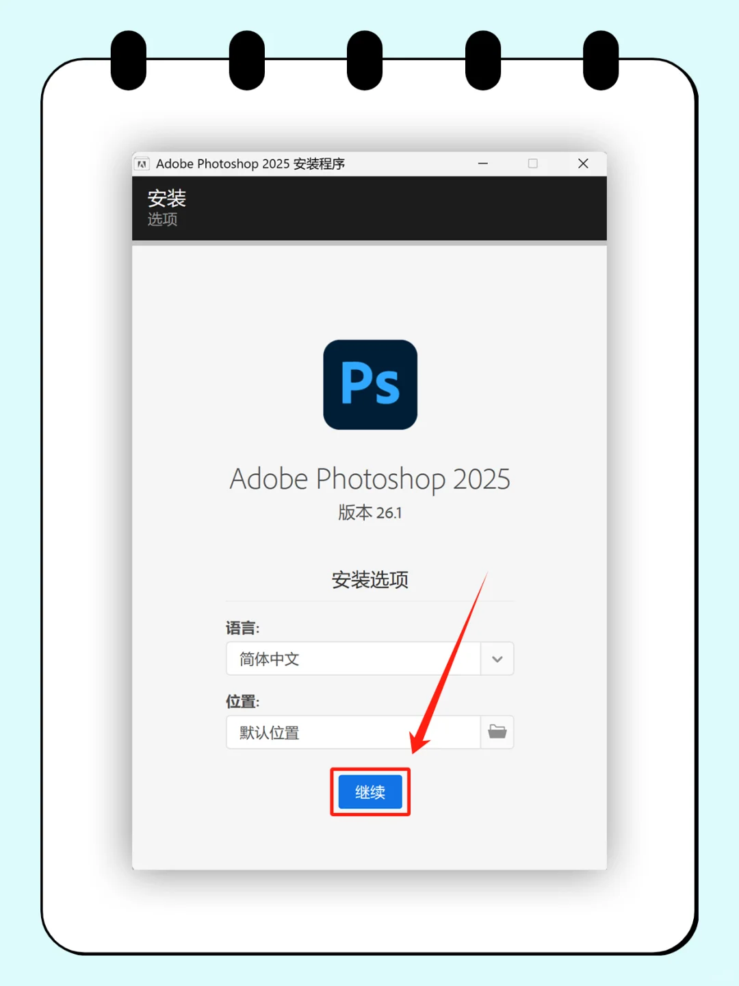The image size is (739, 986).
Task: Click the large Adobe Photoshop 2025 product title
Action: pos(370,479)
